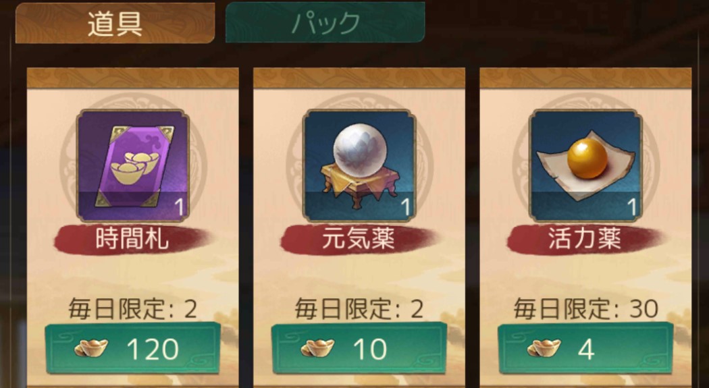Click the 元気薬 red name label
709x388 pixels.
(359, 240)
